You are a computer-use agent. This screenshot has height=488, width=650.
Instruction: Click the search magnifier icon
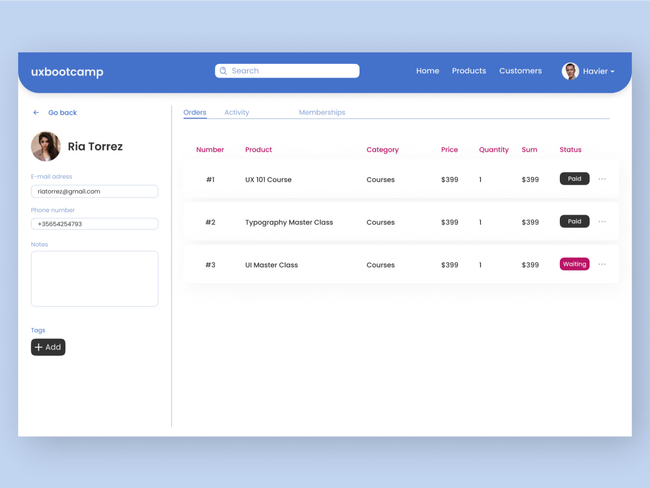click(x=223, y=70)
